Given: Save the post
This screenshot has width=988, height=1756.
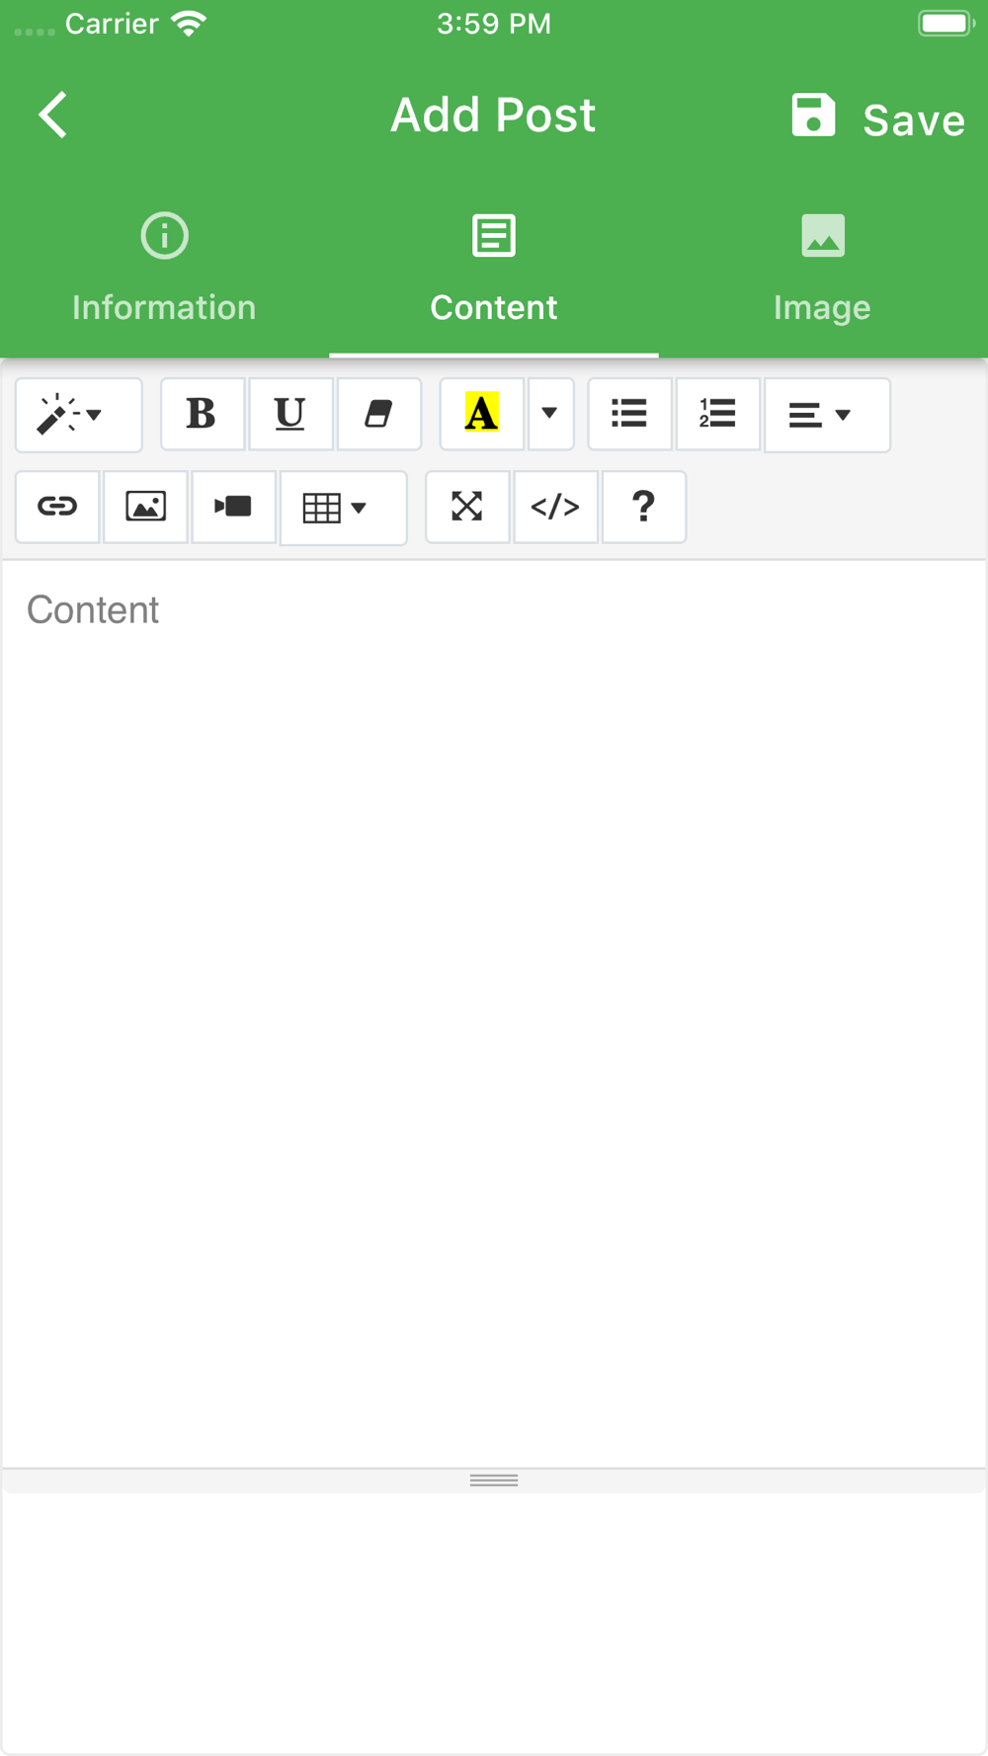Looking at the screenshot, I should click(877, 117).
